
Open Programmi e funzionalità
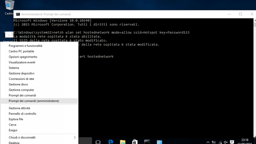tap(39, 46)
